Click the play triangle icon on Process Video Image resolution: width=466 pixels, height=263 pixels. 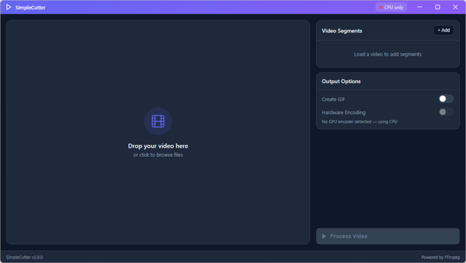(324, 236)
